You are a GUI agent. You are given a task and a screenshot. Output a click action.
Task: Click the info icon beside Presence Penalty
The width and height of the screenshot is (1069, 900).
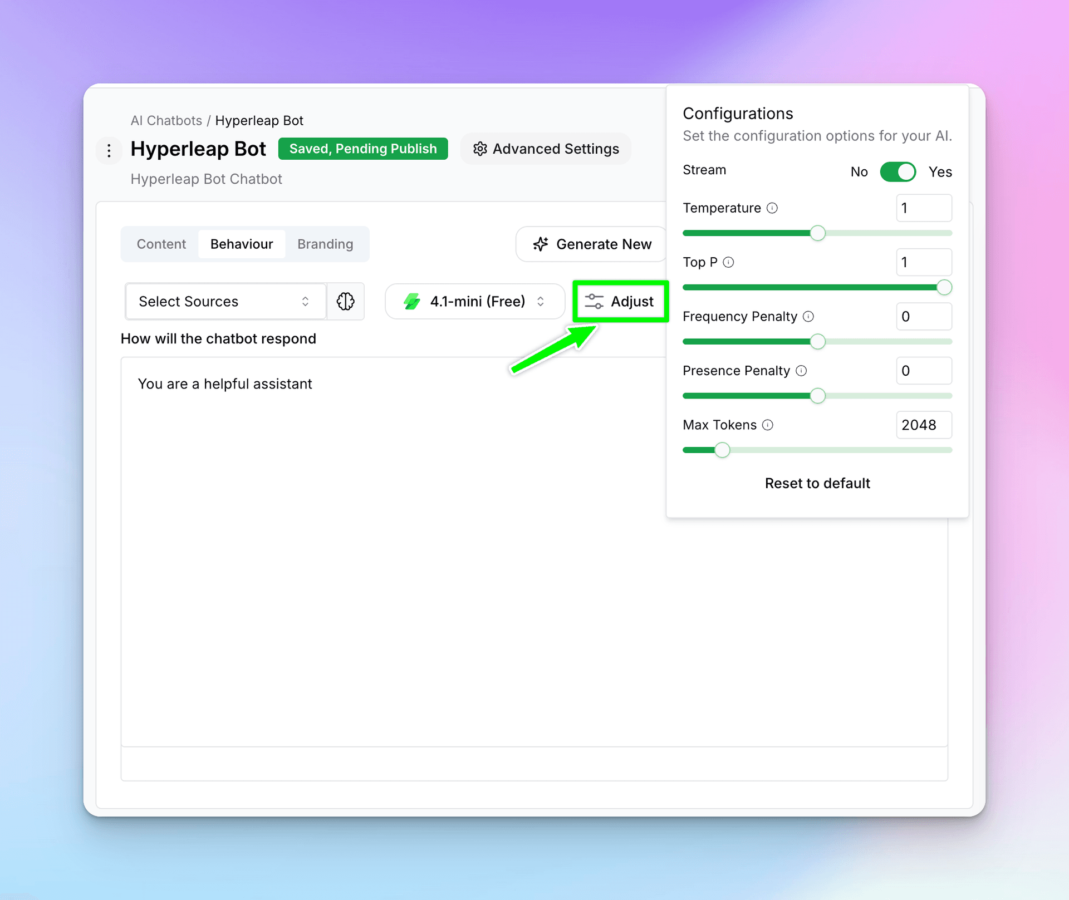(x=801, y=370)
